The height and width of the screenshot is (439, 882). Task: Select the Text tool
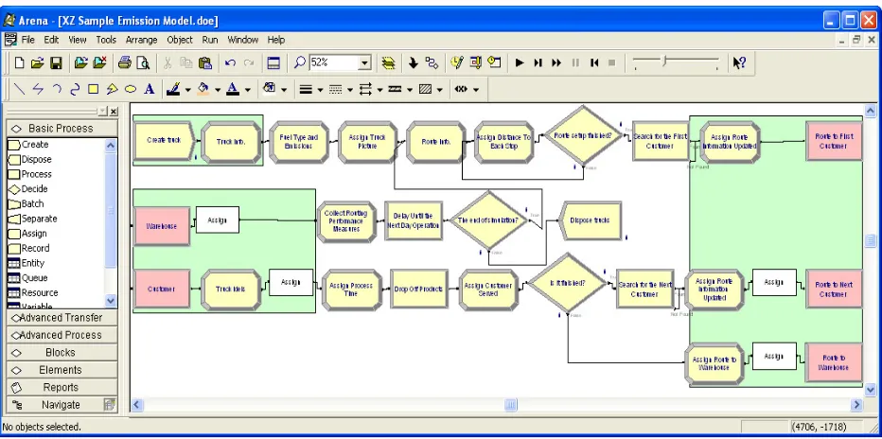pyautogui.click(x=150, y=89)
